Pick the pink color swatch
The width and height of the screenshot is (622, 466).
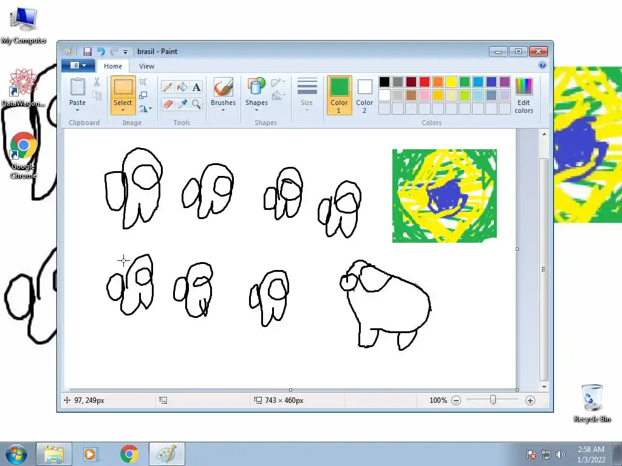pyautogui.click(x=425, y=95)
